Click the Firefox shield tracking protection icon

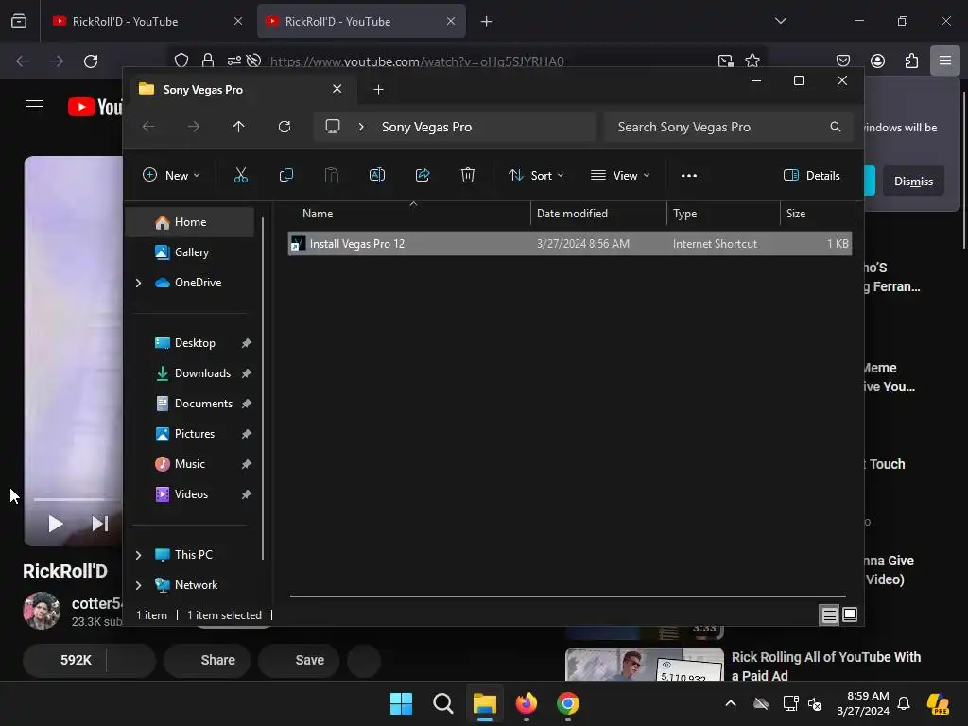pos(181,60)
